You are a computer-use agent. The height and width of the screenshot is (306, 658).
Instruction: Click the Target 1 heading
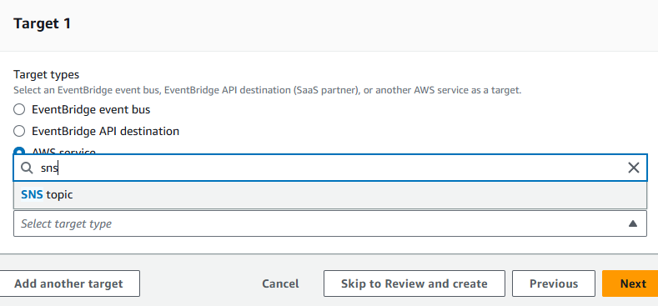point(42,23)
